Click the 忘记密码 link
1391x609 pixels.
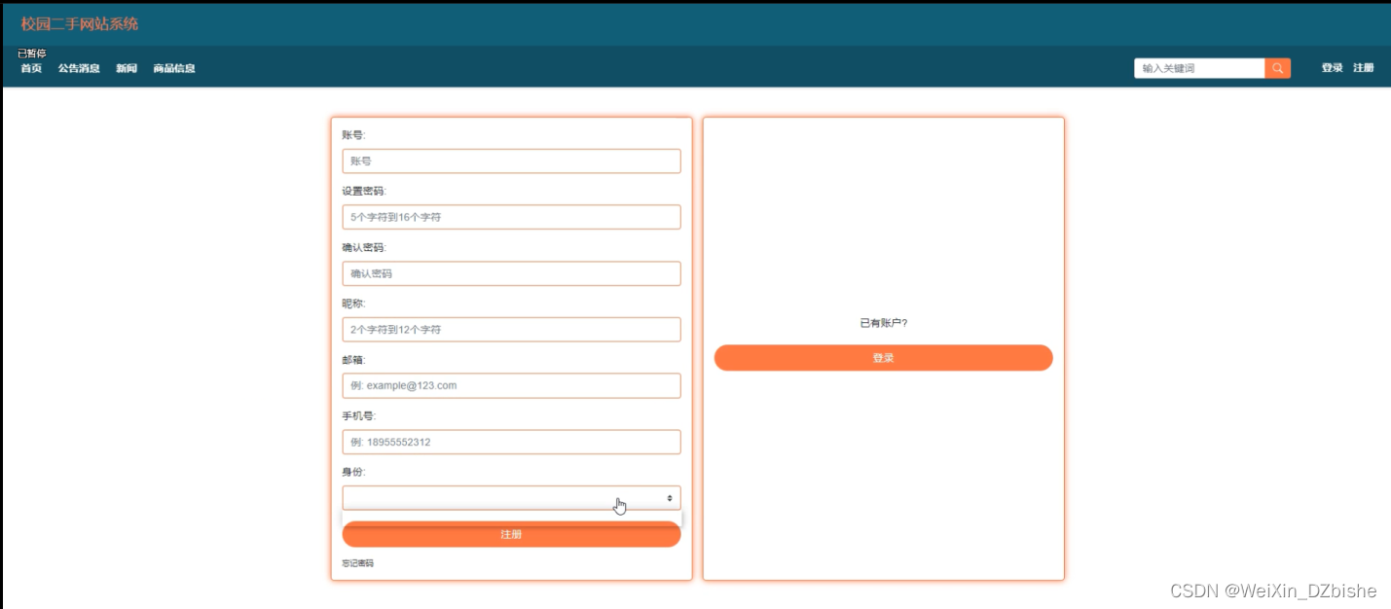click(357, 563)
